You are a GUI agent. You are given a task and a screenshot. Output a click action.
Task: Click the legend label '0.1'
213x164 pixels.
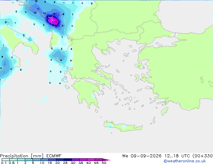pyautogui.click(x=4, y=163)
